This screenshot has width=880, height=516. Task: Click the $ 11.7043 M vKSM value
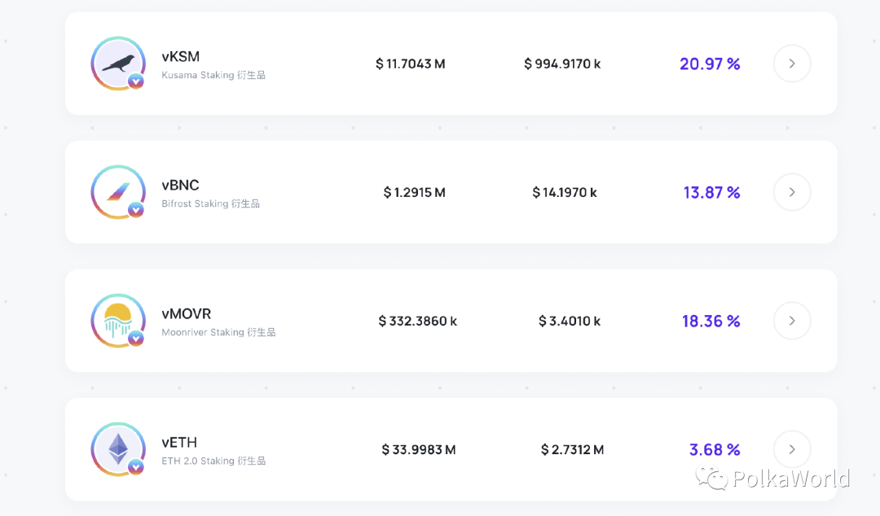[x=410, y=63]
